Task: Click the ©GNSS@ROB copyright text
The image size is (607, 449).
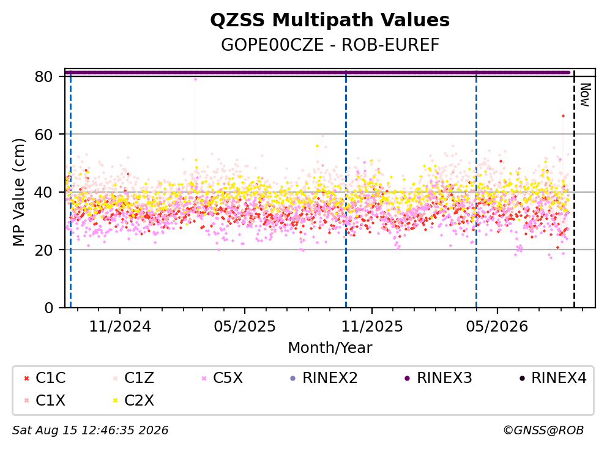Action: click(543, 431)
